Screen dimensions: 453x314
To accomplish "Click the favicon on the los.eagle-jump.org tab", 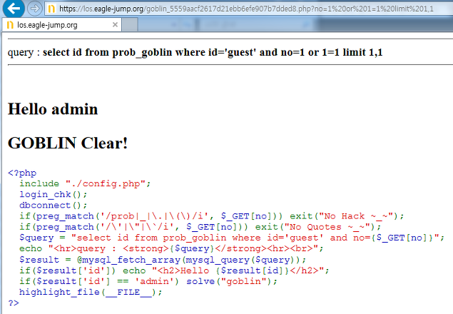I will 10,25.
